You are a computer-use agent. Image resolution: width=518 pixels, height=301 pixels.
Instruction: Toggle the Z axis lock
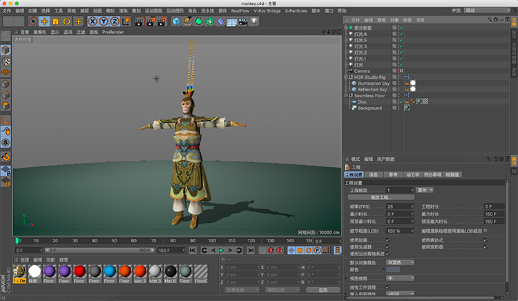coord(115,21)
